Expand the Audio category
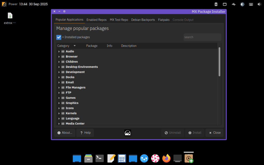The height and width of the screenshot is (165, 264). (59, 52)
